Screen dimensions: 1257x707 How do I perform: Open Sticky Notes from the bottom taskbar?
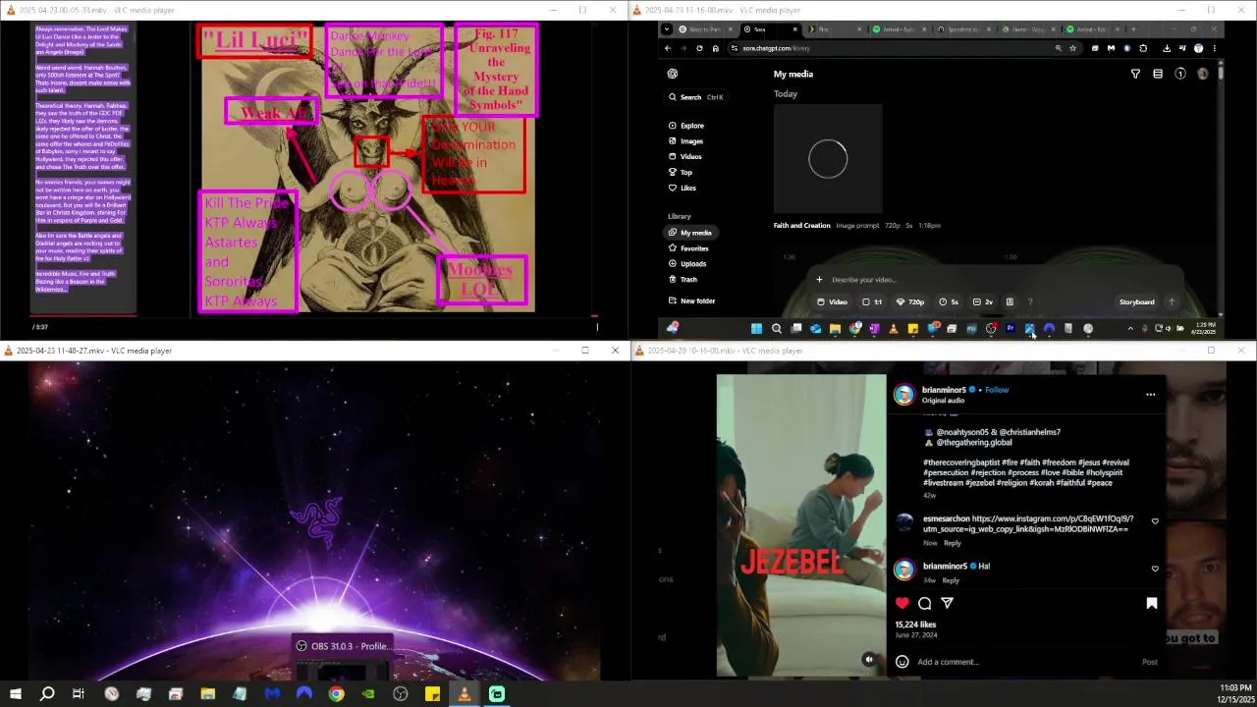[x=432, y=694]
